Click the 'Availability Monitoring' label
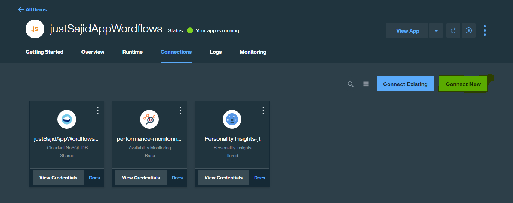The height and width of the screenshot is (203, 513). click(150, 148)
